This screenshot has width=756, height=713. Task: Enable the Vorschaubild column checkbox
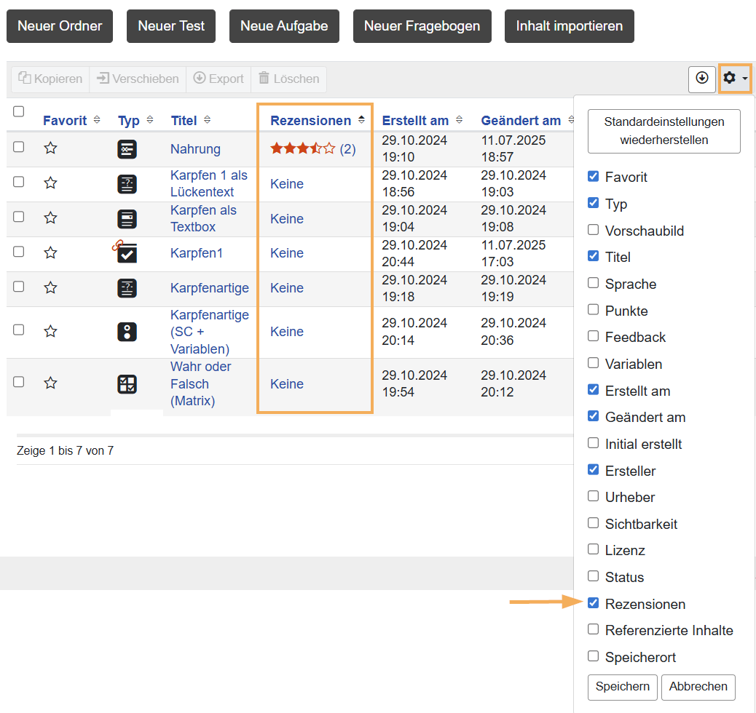594,231
